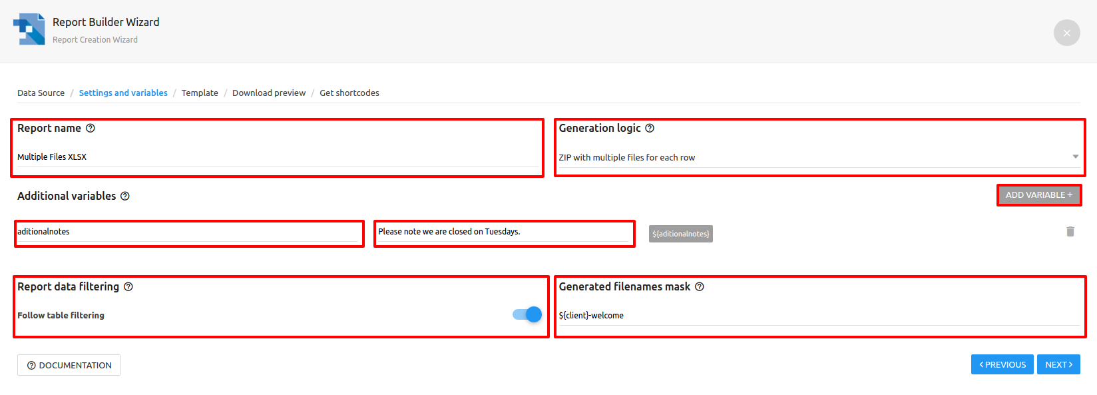The height and width of the screenshot is (395, 1097).
Task: Open help icon next to Additional variables
Action: point(125,196)
